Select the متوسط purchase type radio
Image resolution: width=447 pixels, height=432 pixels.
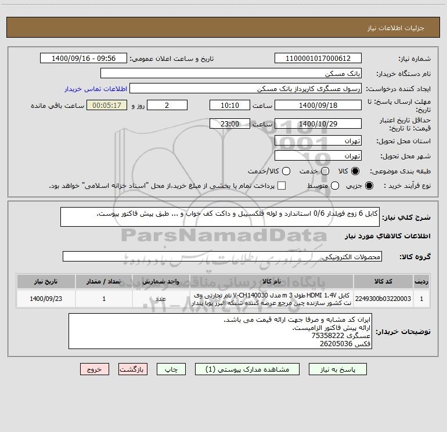click(335, 186)
